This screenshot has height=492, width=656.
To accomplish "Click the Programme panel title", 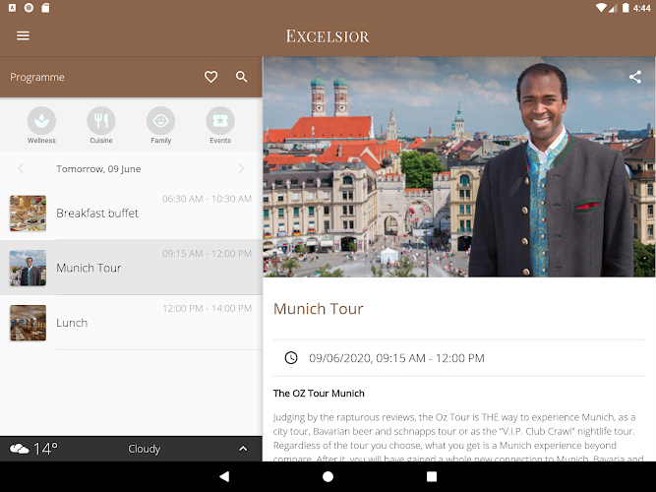I will click(x=37, y=77).
